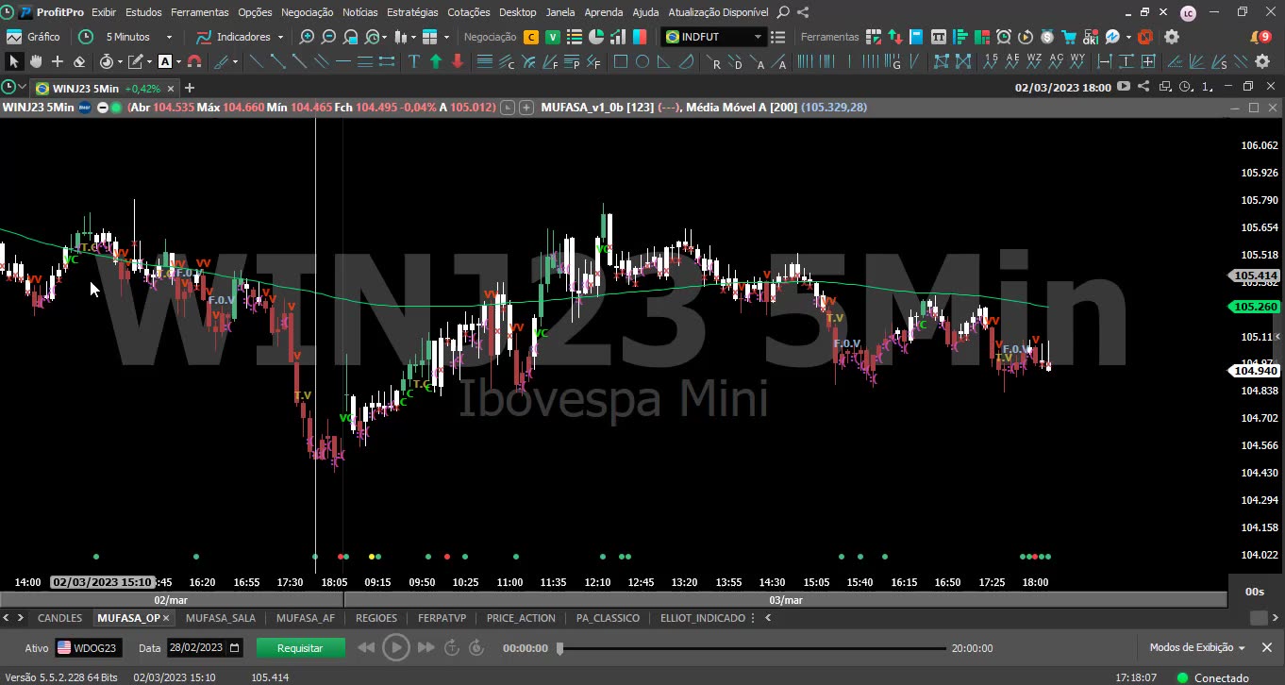Screen dimensions: 1285x685
Task: Select the Crosshair tool
Action: 58,60
